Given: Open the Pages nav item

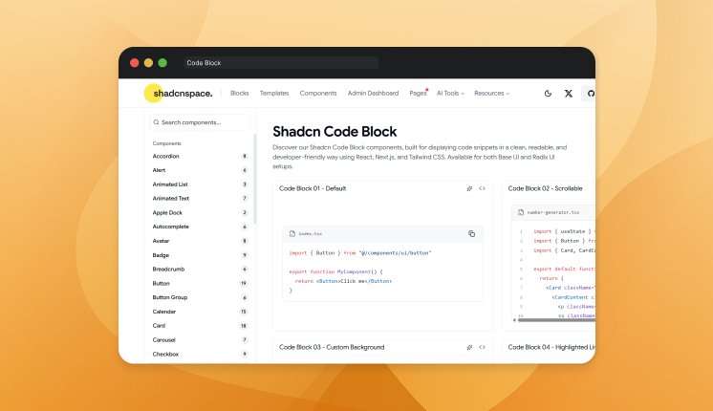Looking at the screenshot, I should point(418,94).
